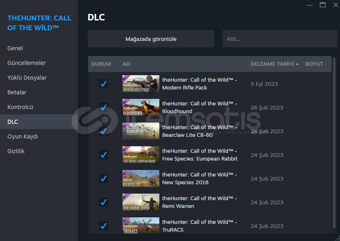Image resolution: width=340 pixels, height=241 pixels.
Task: Close the properties window
Action: (x=335, y=5)
